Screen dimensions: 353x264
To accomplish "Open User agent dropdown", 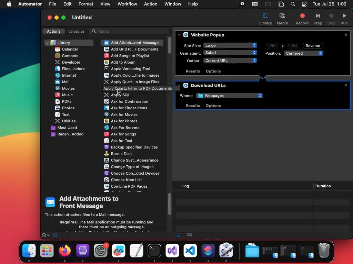I will pos(230,53).
